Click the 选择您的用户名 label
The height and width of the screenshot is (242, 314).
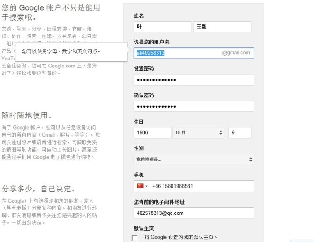pyautogui.click(x=151, y=42)
